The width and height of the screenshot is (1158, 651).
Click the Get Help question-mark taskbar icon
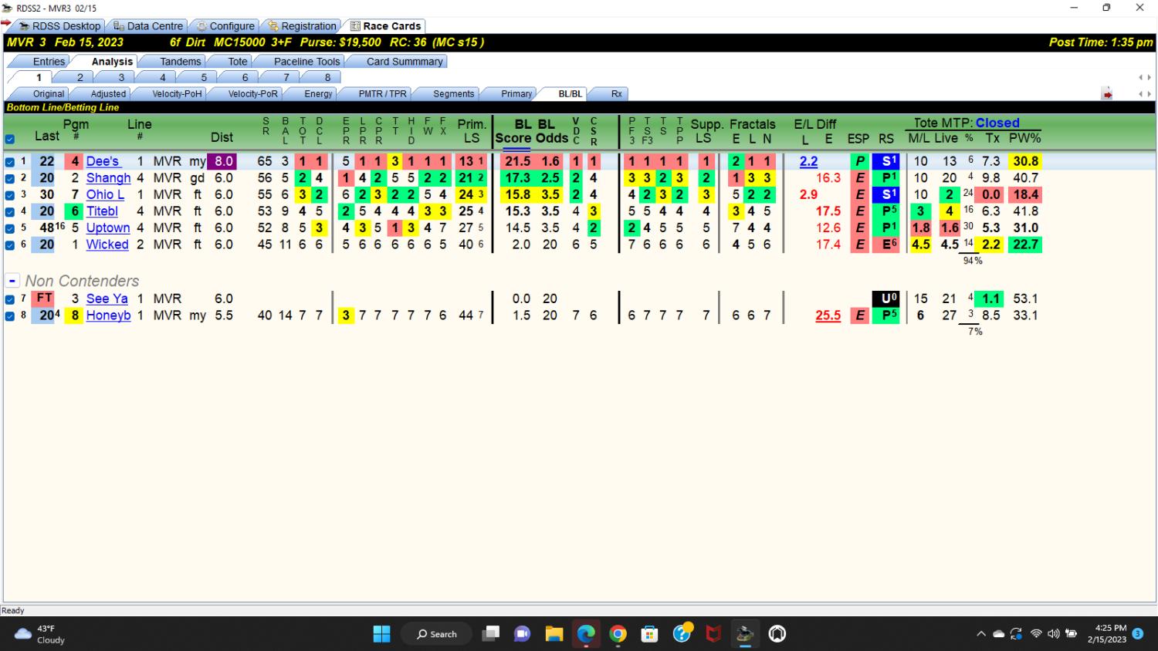[682, 634]
